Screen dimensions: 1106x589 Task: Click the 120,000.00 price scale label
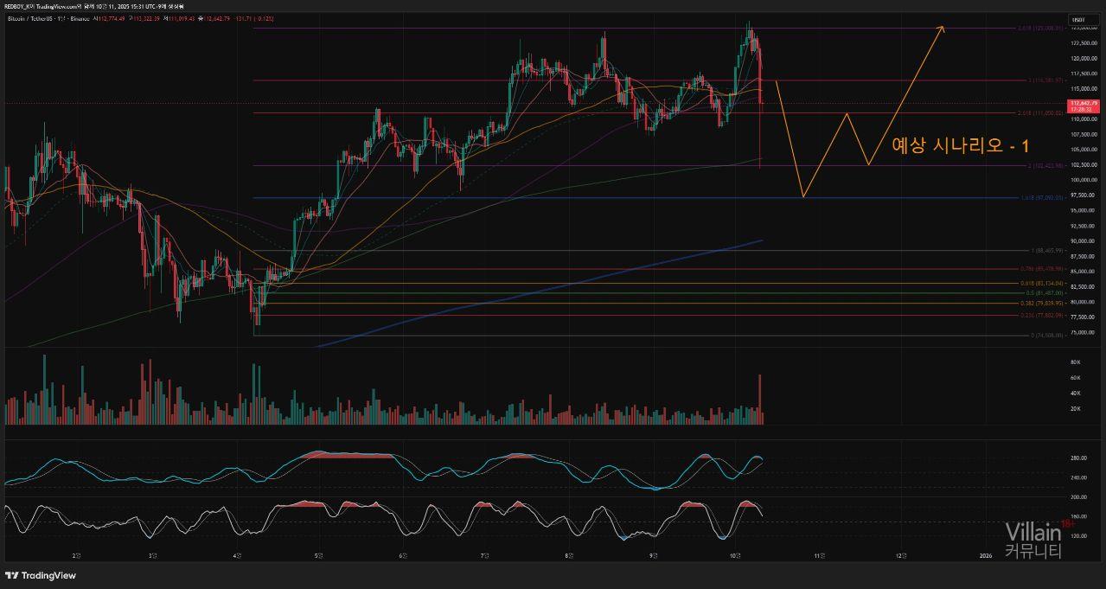[x=1081, y=59]
